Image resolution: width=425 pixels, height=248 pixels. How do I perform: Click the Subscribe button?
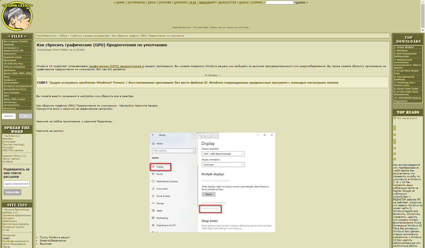[12, 192]
